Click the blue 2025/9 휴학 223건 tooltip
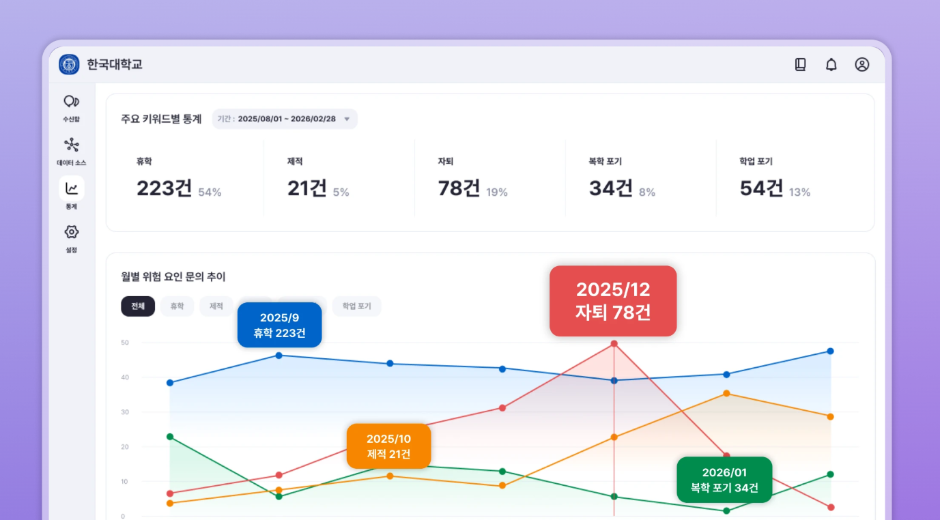 tap(280, 326)
